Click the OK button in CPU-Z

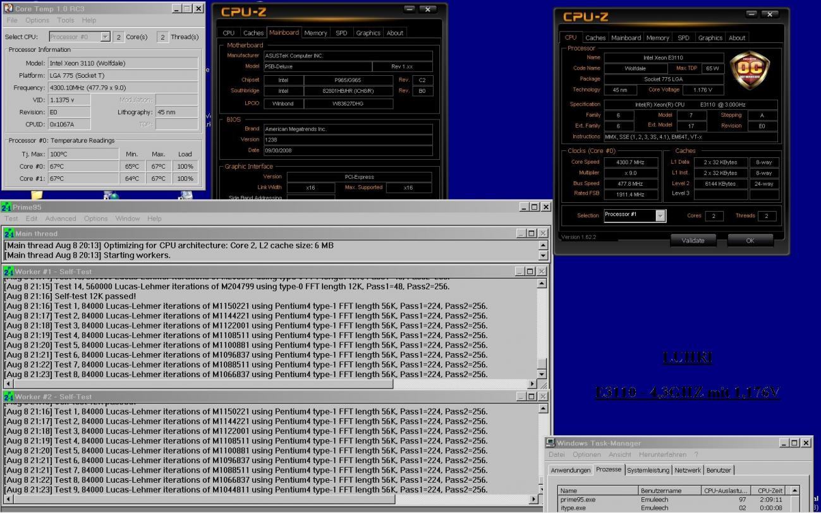point(750,240)
